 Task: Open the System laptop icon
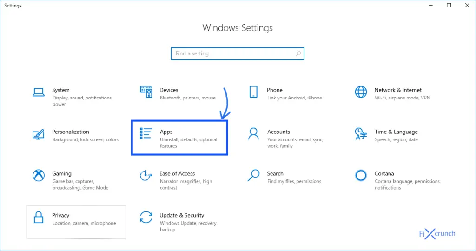[x=39, y=92]
